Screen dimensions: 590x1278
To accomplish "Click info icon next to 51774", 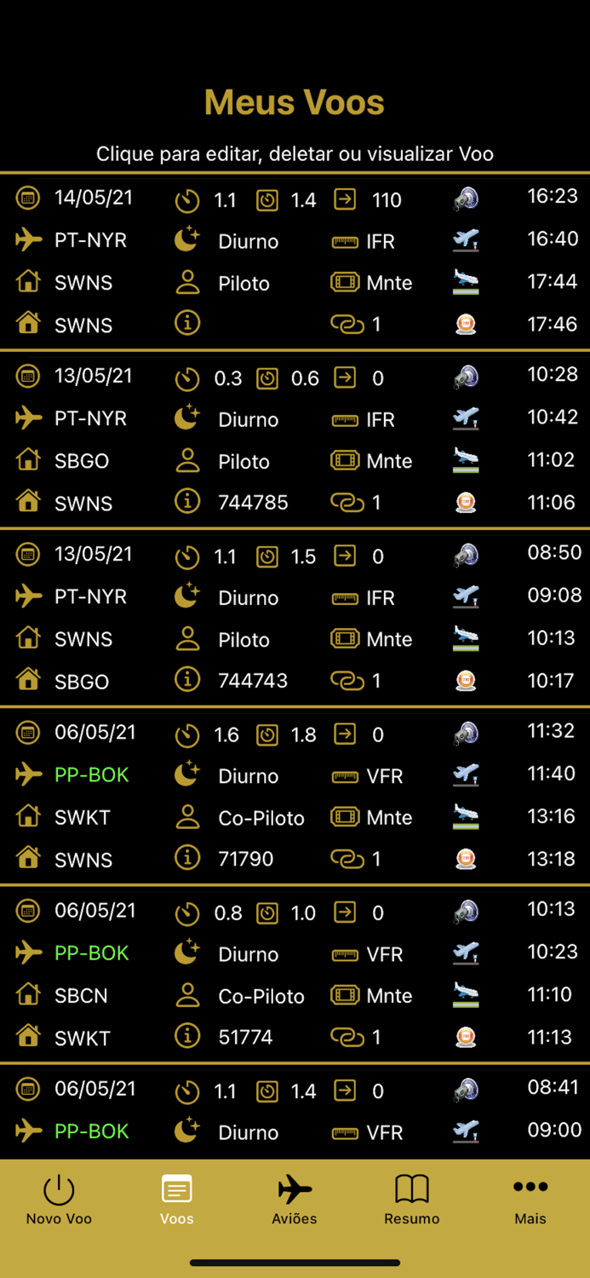I will click(x=187, y=1036).
